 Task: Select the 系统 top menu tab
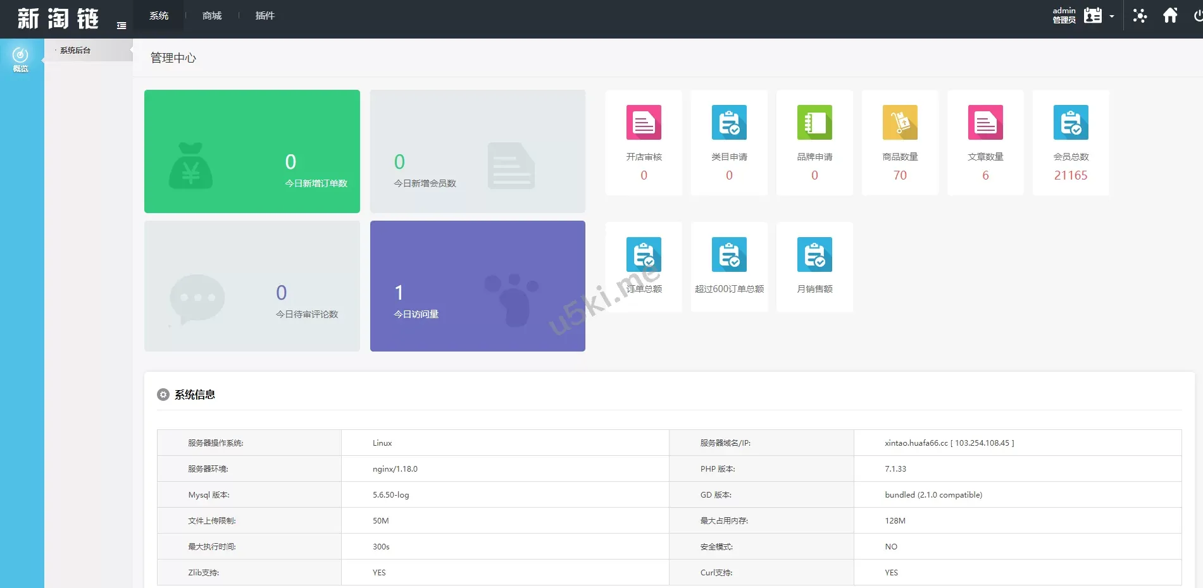(159, 16)
